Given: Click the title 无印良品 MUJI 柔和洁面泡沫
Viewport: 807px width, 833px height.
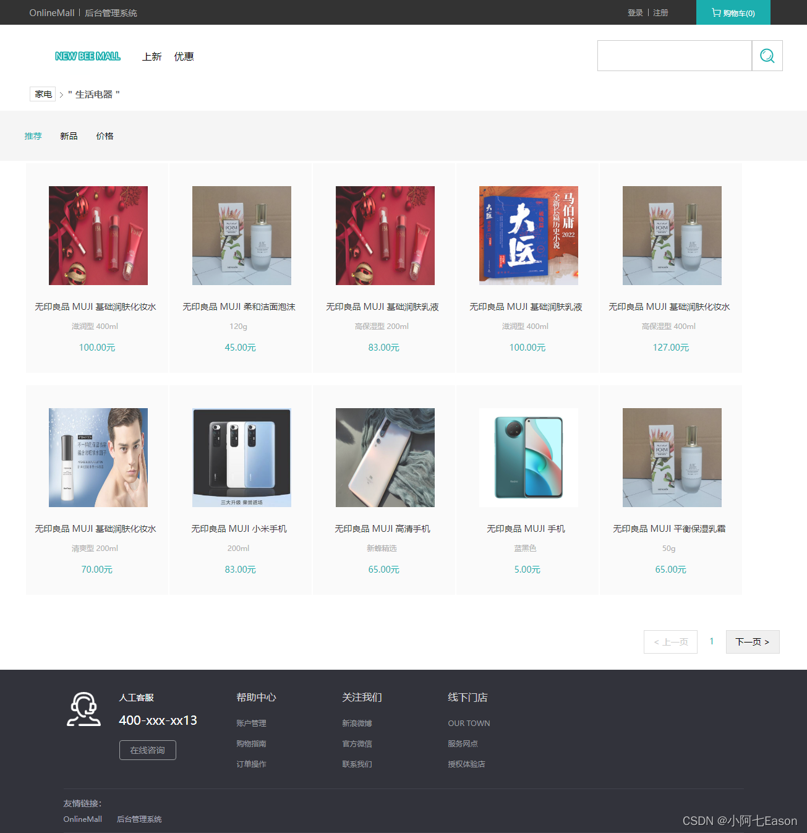Looking at the screenshot, I should coord(239,307).
